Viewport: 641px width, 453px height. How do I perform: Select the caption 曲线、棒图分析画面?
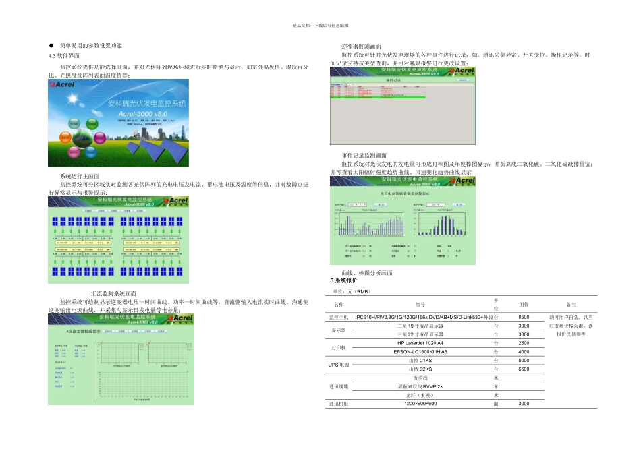367,273
